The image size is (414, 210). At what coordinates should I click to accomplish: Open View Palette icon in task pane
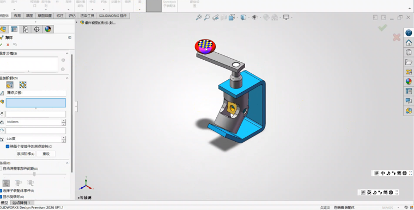click(x=409, y=72)
